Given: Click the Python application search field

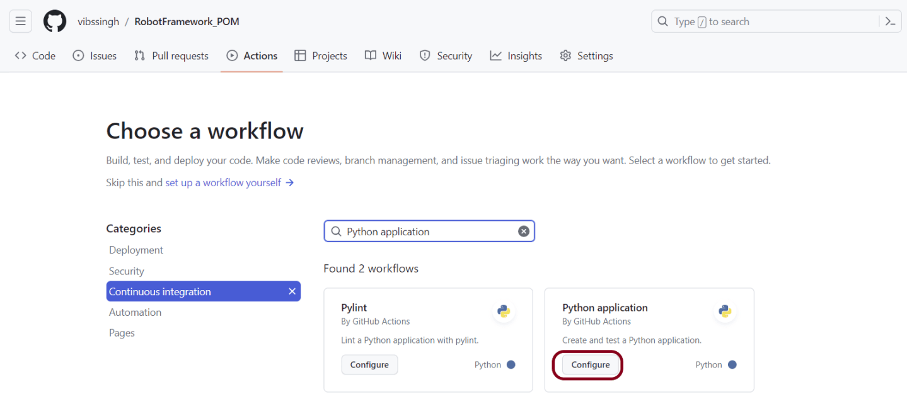Looking at the screenshot, I should point(429,232).
